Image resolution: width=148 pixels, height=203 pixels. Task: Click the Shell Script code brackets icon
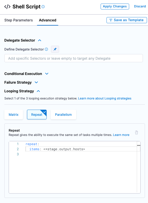pos(7,7)
